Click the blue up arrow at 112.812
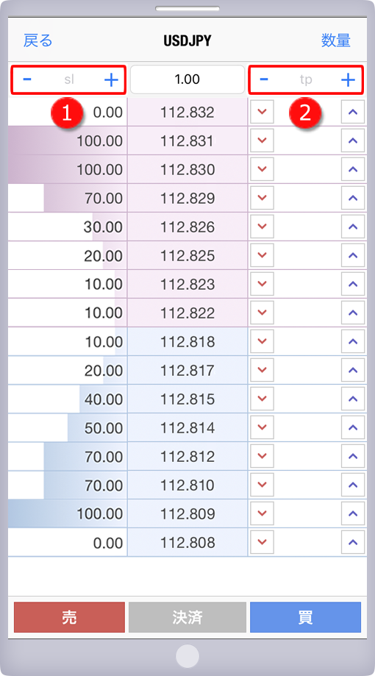 point(353,456)
